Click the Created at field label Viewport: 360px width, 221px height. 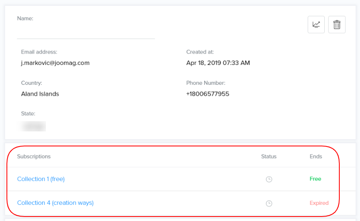pyautogui.click(x=200, y=52)
